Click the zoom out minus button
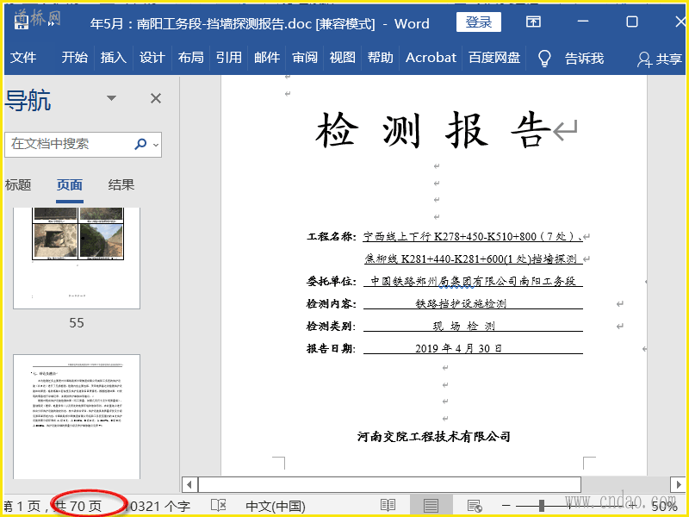 pos(506,506)
